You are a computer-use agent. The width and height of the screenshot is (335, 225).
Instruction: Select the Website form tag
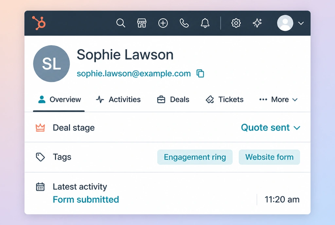pos(269,157)
